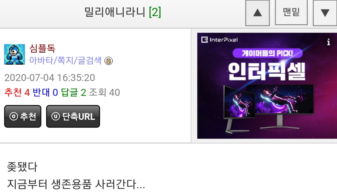This screenshot has width=337, height=193.
Task: Click the red 추천 4 count
Action: [17, 92]
